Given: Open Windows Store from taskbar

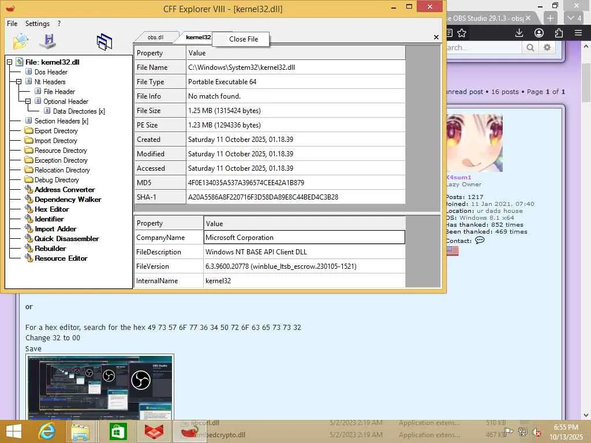Looking at the screenshot, I should coord(118,431).
